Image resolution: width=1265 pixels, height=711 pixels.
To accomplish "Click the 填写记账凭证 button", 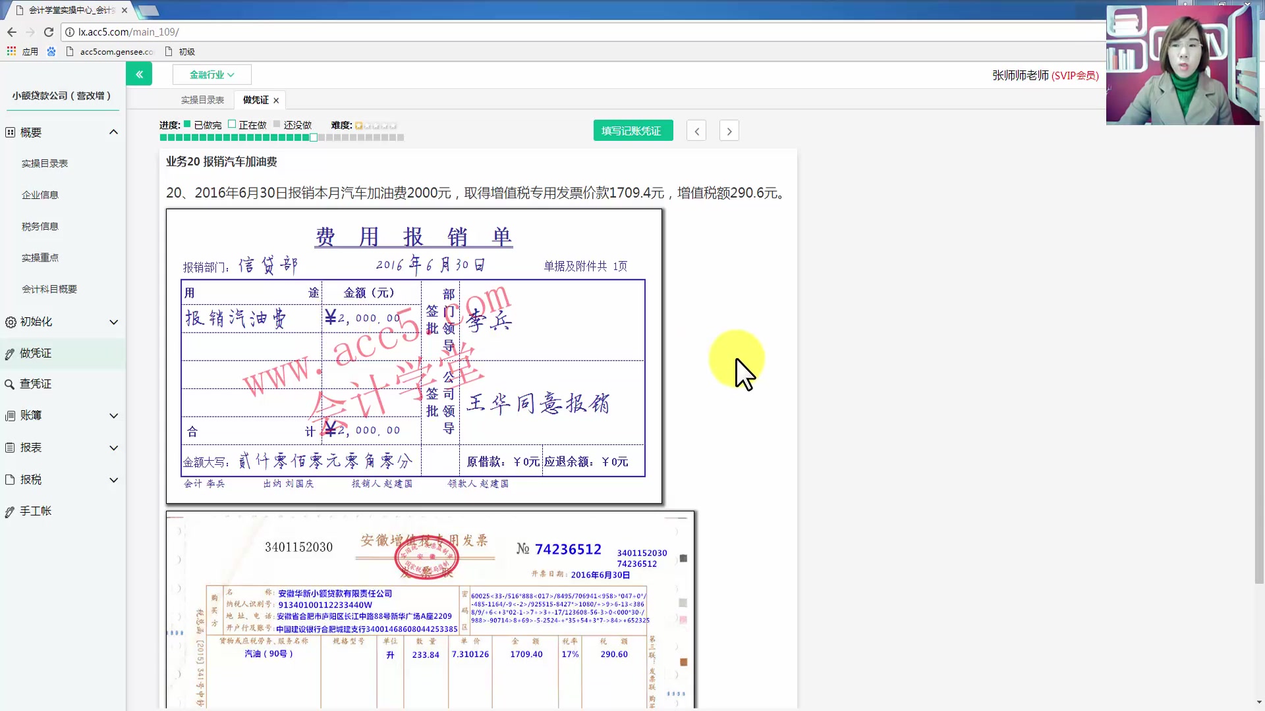I will (632, 130).
